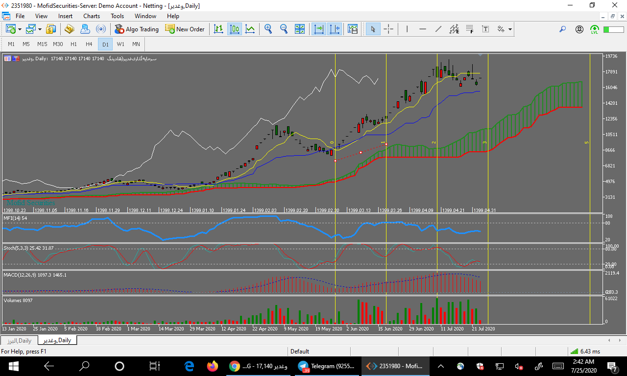Select the Fibonacci retracement tool
Screen dimensions: 627x376
pyautogui.click(x=470, y=29)
